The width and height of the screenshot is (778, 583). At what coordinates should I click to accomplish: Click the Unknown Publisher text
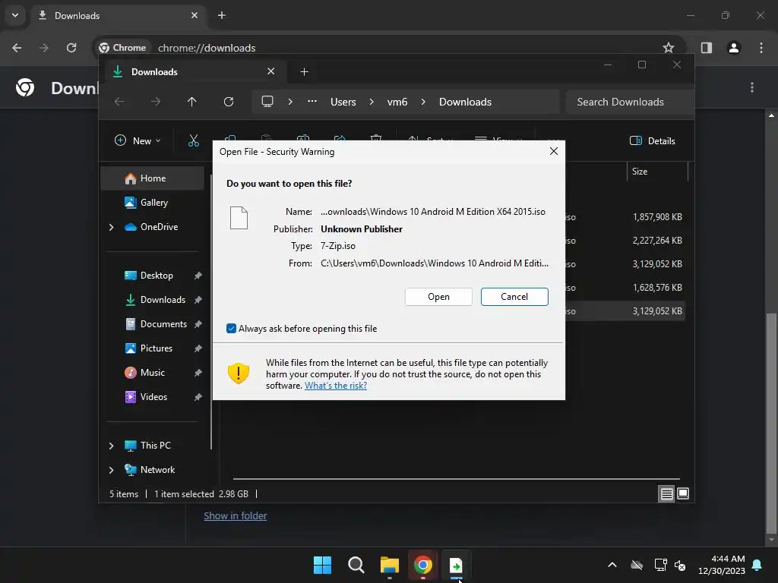(x=361, y=229)
